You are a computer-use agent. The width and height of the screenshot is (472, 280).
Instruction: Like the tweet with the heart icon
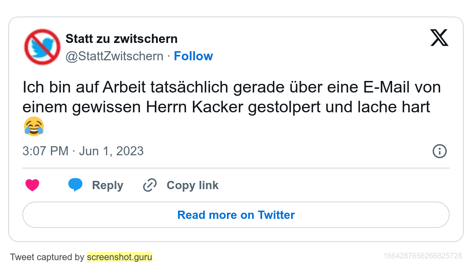pyautogui.click(x=32, y=185)
